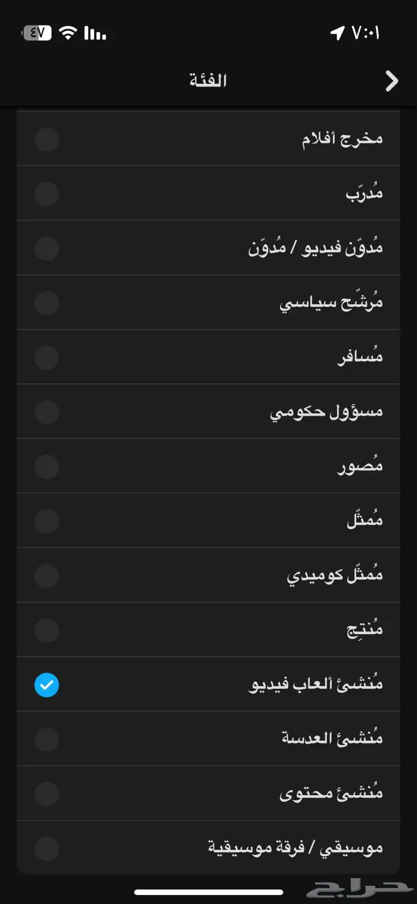
Task: Tap the back chevron at top right
Action: click(x=391, y=80)
